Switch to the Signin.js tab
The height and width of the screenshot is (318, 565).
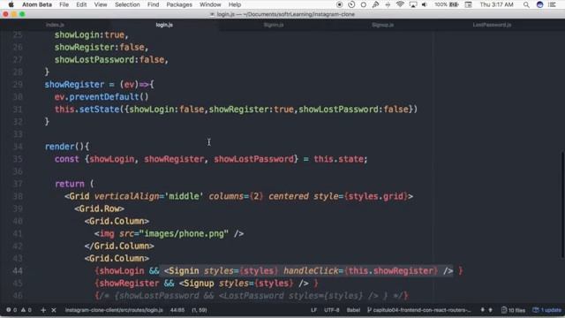274,25
